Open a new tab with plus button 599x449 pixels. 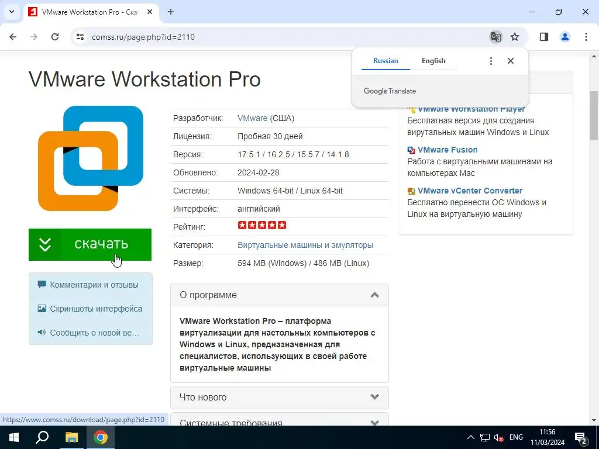pos(171,12)
